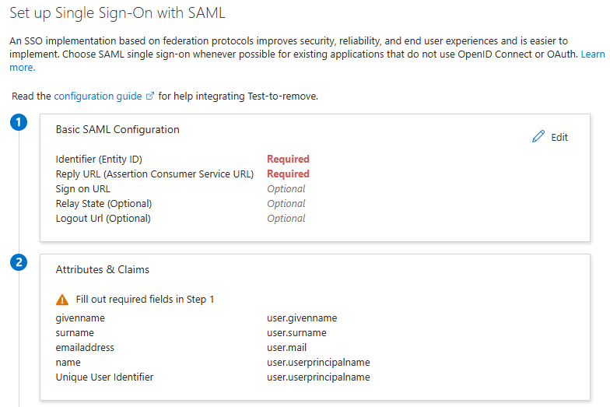Screen dimensions: 610x407
Task: Click the Reply URL (Assertion Consumer Service URL) label
Action: pos(155,174)
